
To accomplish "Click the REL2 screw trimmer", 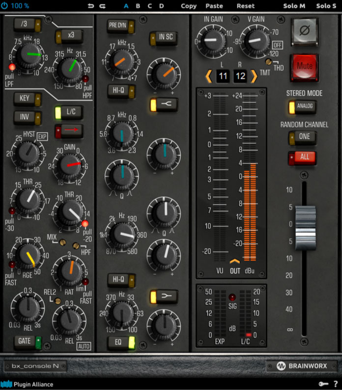I will [x=58, y=301].
